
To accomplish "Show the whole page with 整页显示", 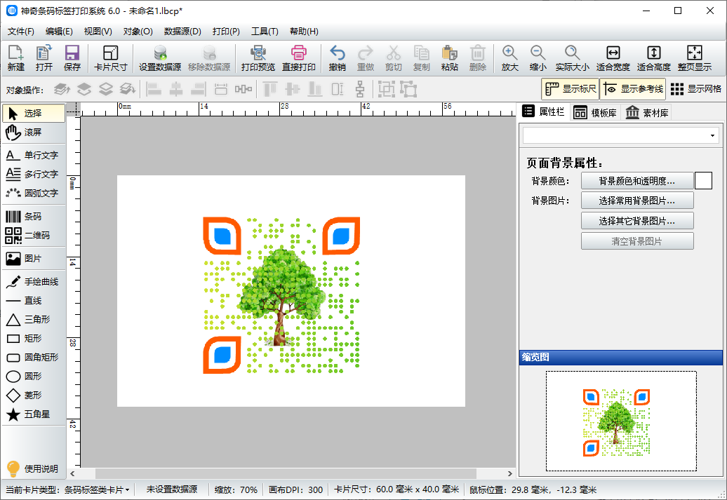I will click(695, 58).
